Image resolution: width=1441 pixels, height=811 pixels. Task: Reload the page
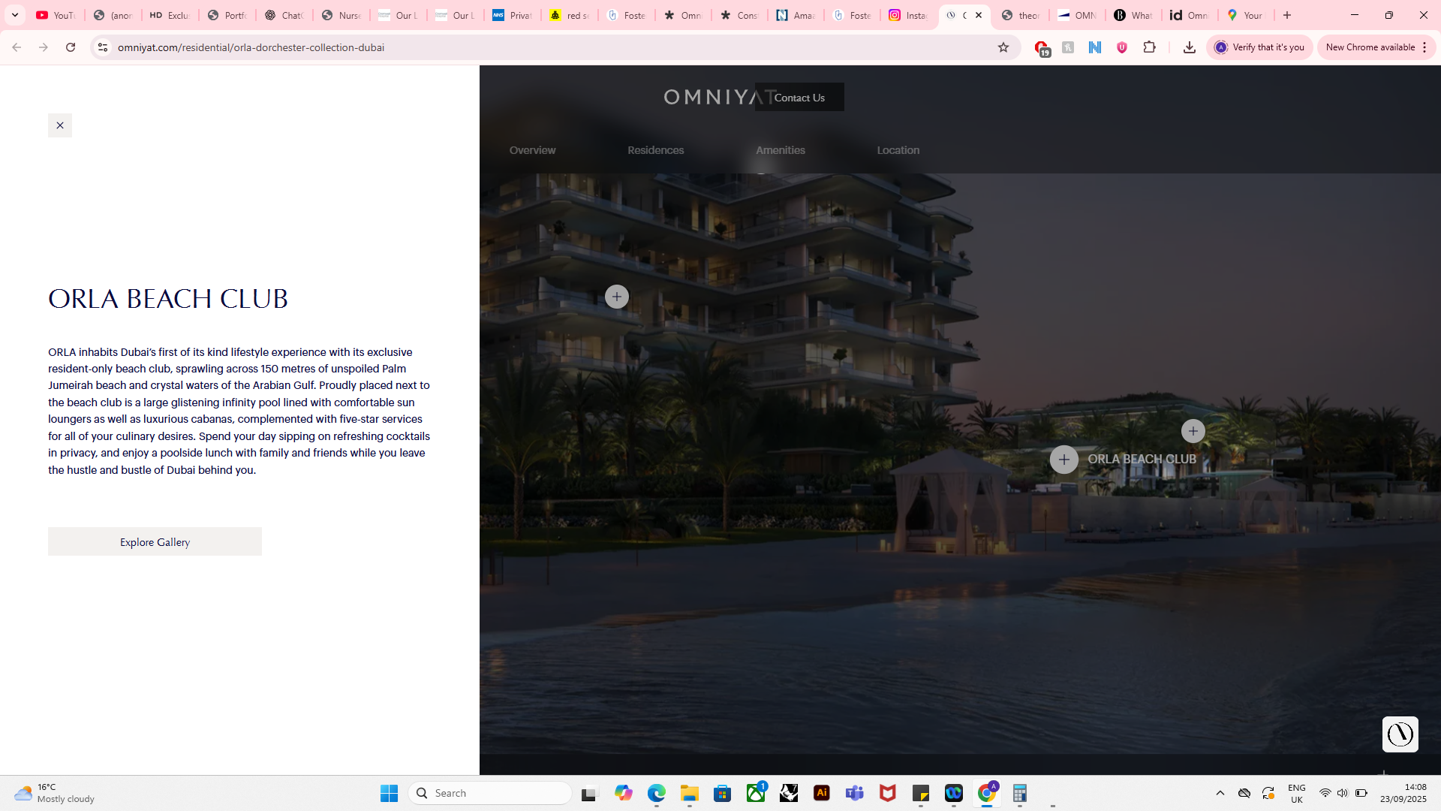pos(71,47)
